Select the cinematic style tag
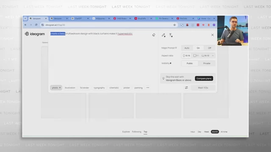 point(114,88)
